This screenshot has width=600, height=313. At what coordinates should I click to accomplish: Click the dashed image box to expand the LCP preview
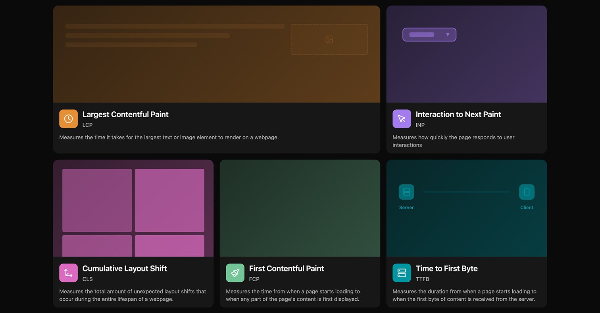pyautogui.click(x=329, y=39)
